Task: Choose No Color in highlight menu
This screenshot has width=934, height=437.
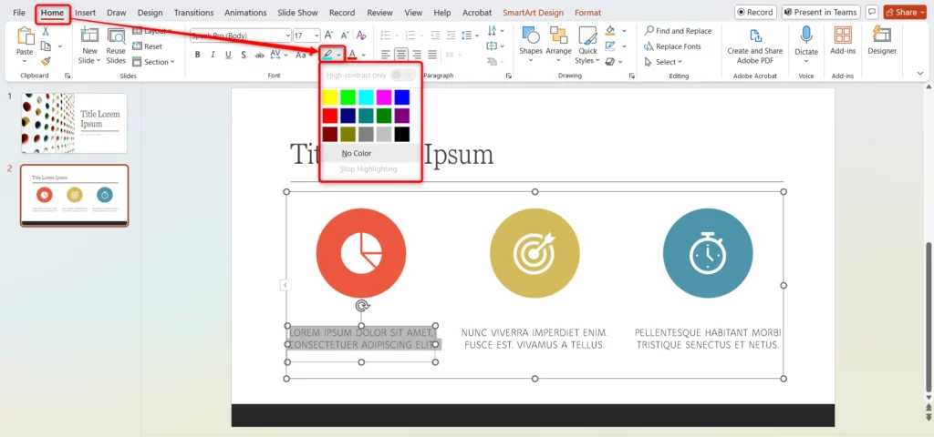Action: click(357, 153)
